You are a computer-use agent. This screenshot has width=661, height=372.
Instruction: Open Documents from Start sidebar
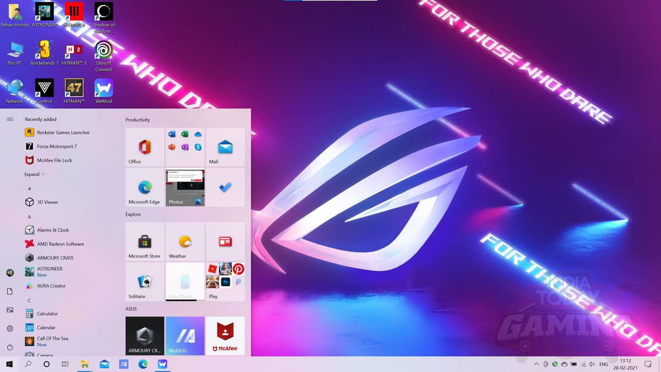pyautogui.click(x=10, y=291)
